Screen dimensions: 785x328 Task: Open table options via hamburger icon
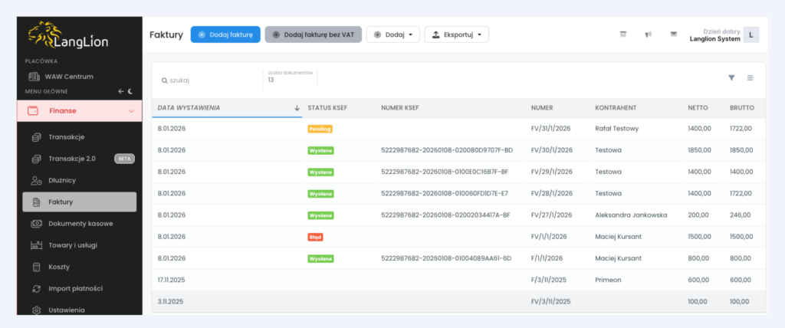click(x=751, y=77)
